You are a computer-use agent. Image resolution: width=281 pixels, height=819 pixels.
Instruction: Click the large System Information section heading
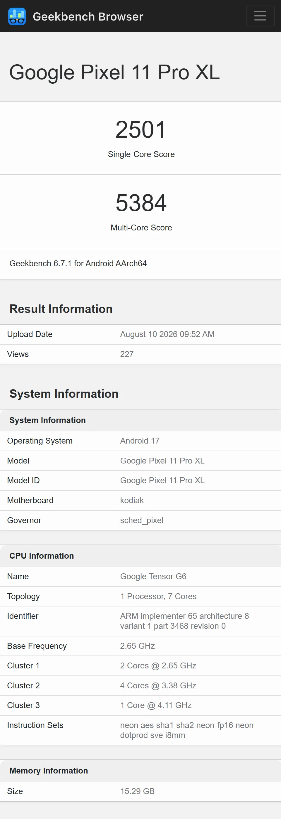point(64,394)
